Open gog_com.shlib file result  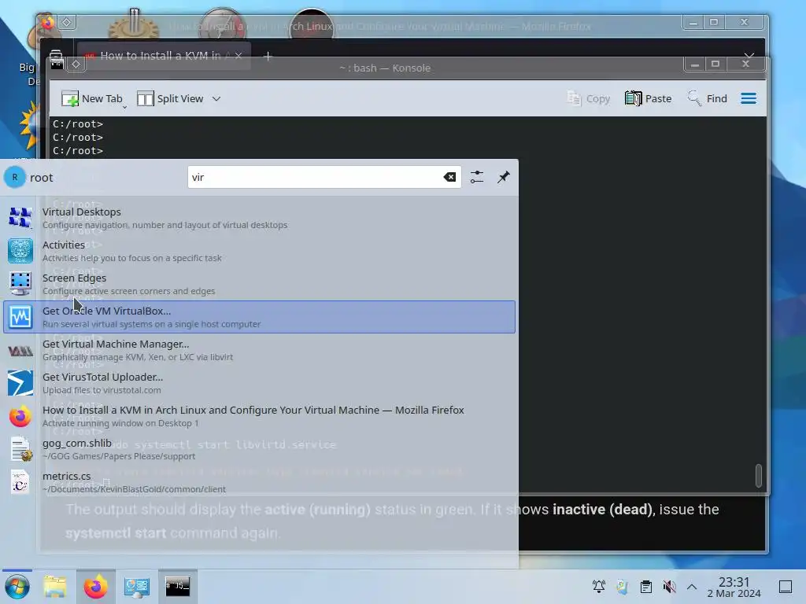coord(259,449)
